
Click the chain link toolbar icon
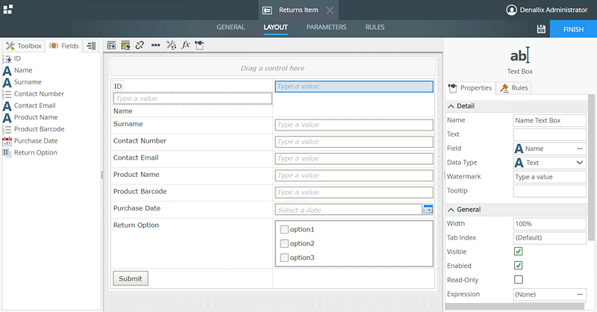[140, 46]
